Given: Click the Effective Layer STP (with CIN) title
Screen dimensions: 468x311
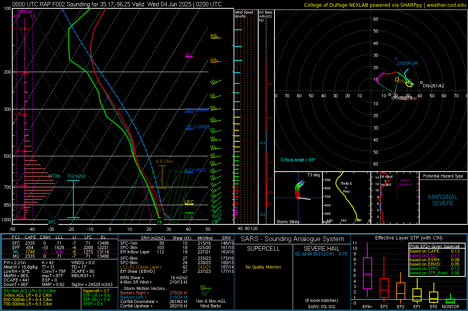Looking at the screenshot, I should coord(409,238).
